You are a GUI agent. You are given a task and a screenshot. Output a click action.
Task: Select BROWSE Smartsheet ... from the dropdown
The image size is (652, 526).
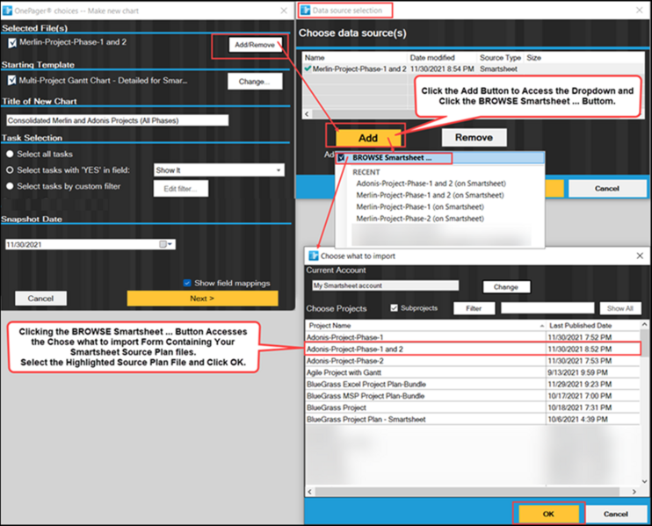point(440,158)
